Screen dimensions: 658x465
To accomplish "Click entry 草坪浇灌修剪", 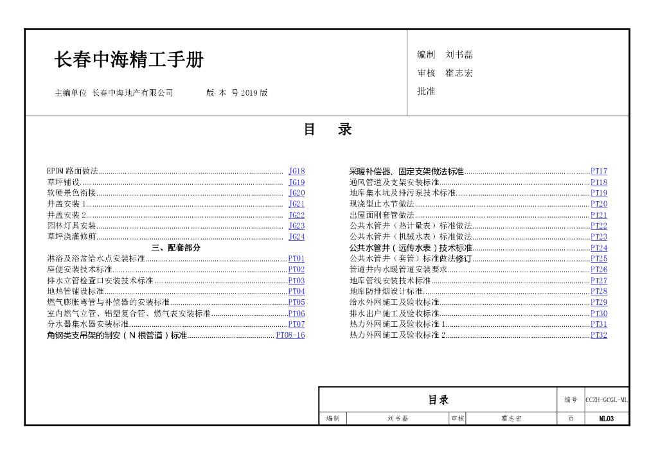I will pyautogui.click(x=71, y=236).
